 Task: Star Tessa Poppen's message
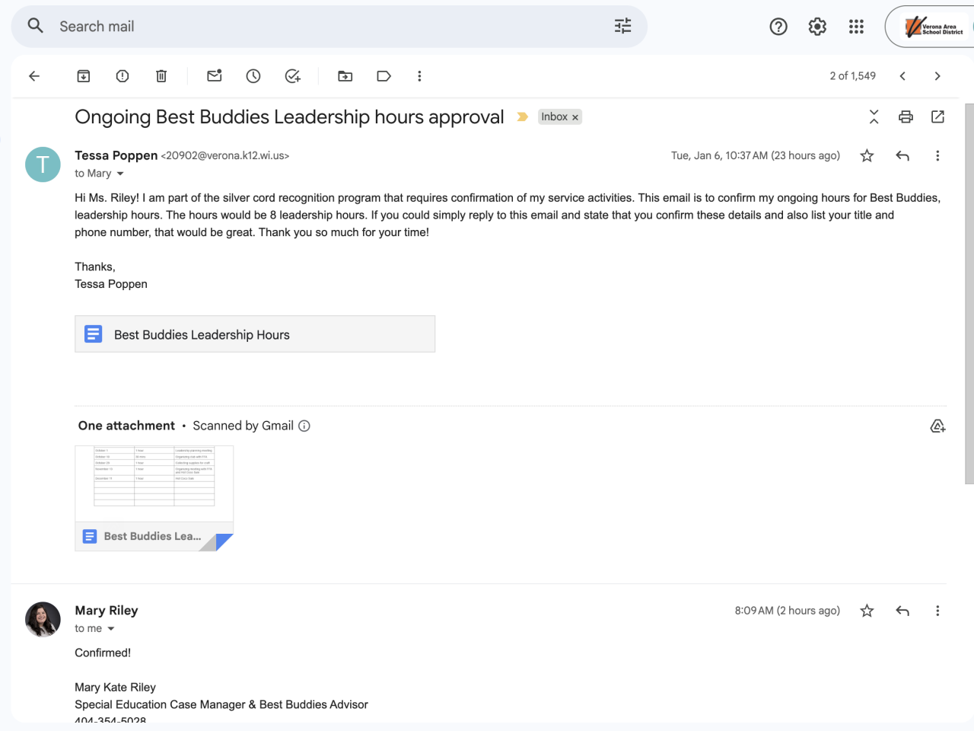(x=867, y=156)
